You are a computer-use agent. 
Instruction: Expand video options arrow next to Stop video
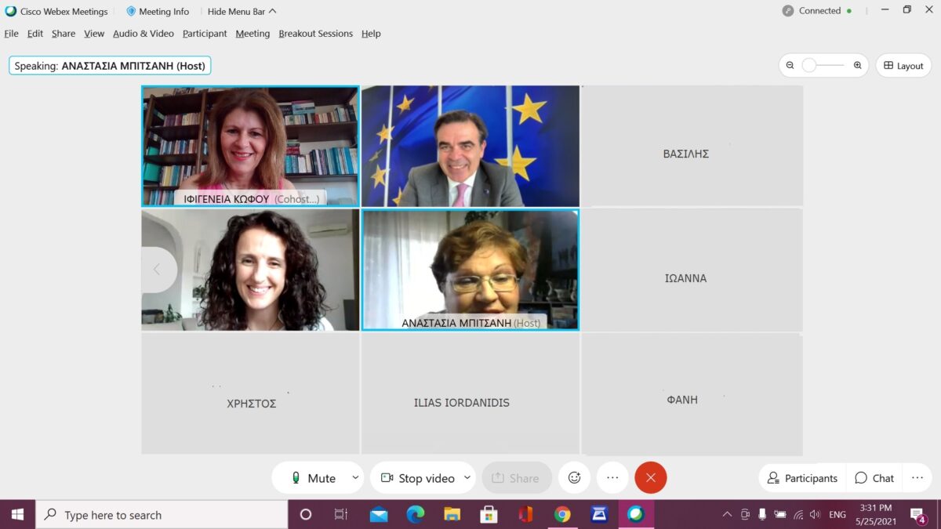pos(467,477)
